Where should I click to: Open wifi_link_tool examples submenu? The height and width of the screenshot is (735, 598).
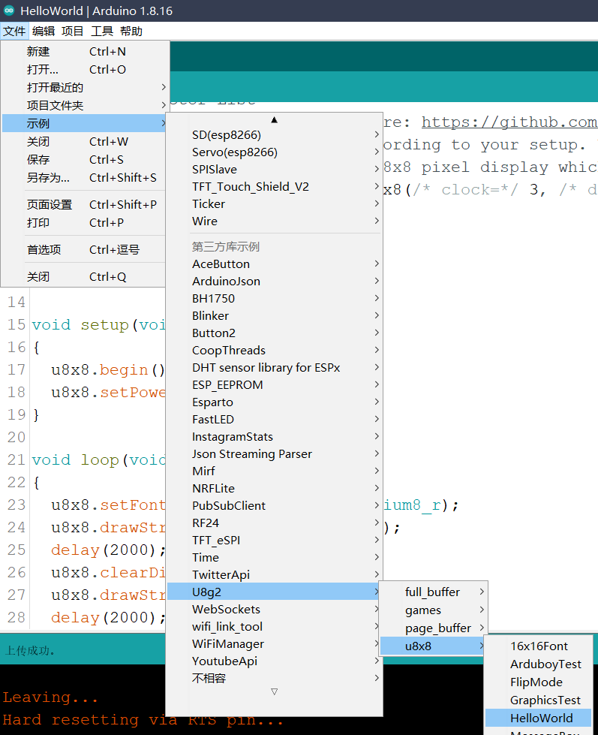click(275, 627)
